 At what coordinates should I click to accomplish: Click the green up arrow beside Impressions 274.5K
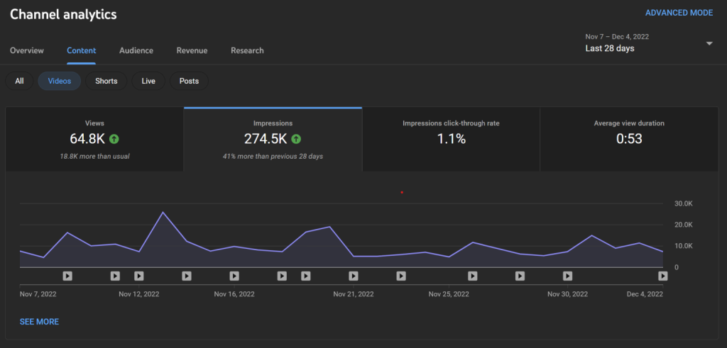pyautogui.click(x=296, y=139)
